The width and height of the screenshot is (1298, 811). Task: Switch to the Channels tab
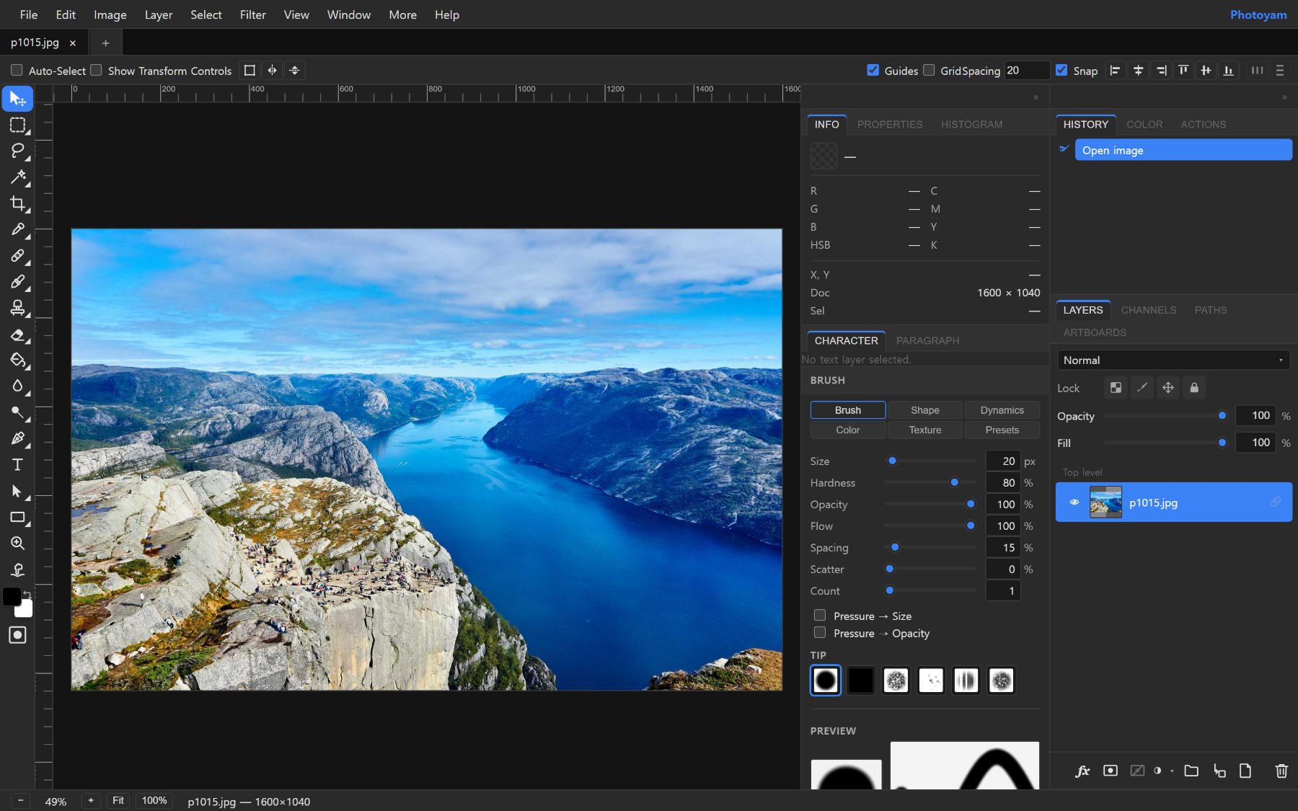[x=1148, y=310]
